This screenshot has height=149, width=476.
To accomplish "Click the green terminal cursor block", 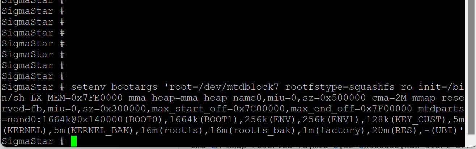I will click(74, 141).
